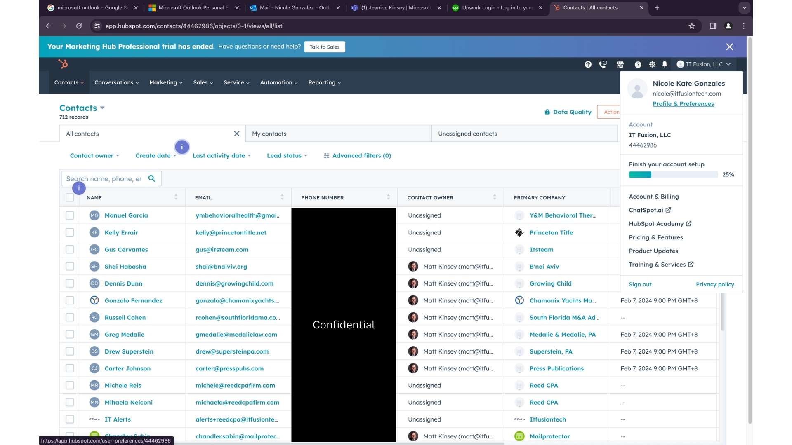Open the Privacy policy link

pyautogui.click(x=715, y=284)
